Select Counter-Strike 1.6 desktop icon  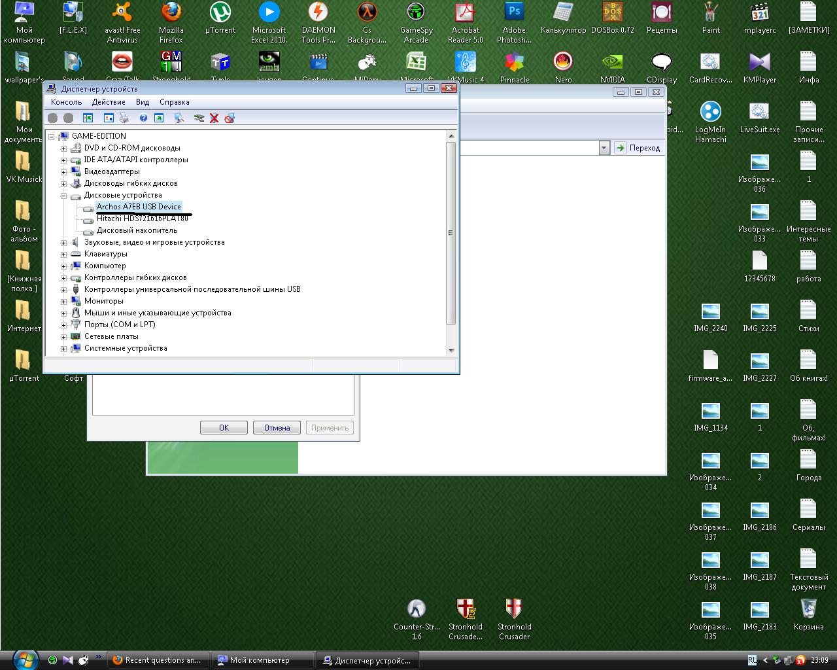(417, 619)
